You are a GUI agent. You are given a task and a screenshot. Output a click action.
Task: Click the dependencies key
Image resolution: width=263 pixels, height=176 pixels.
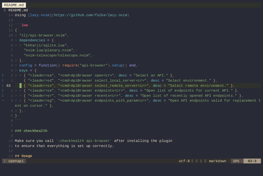32,40
